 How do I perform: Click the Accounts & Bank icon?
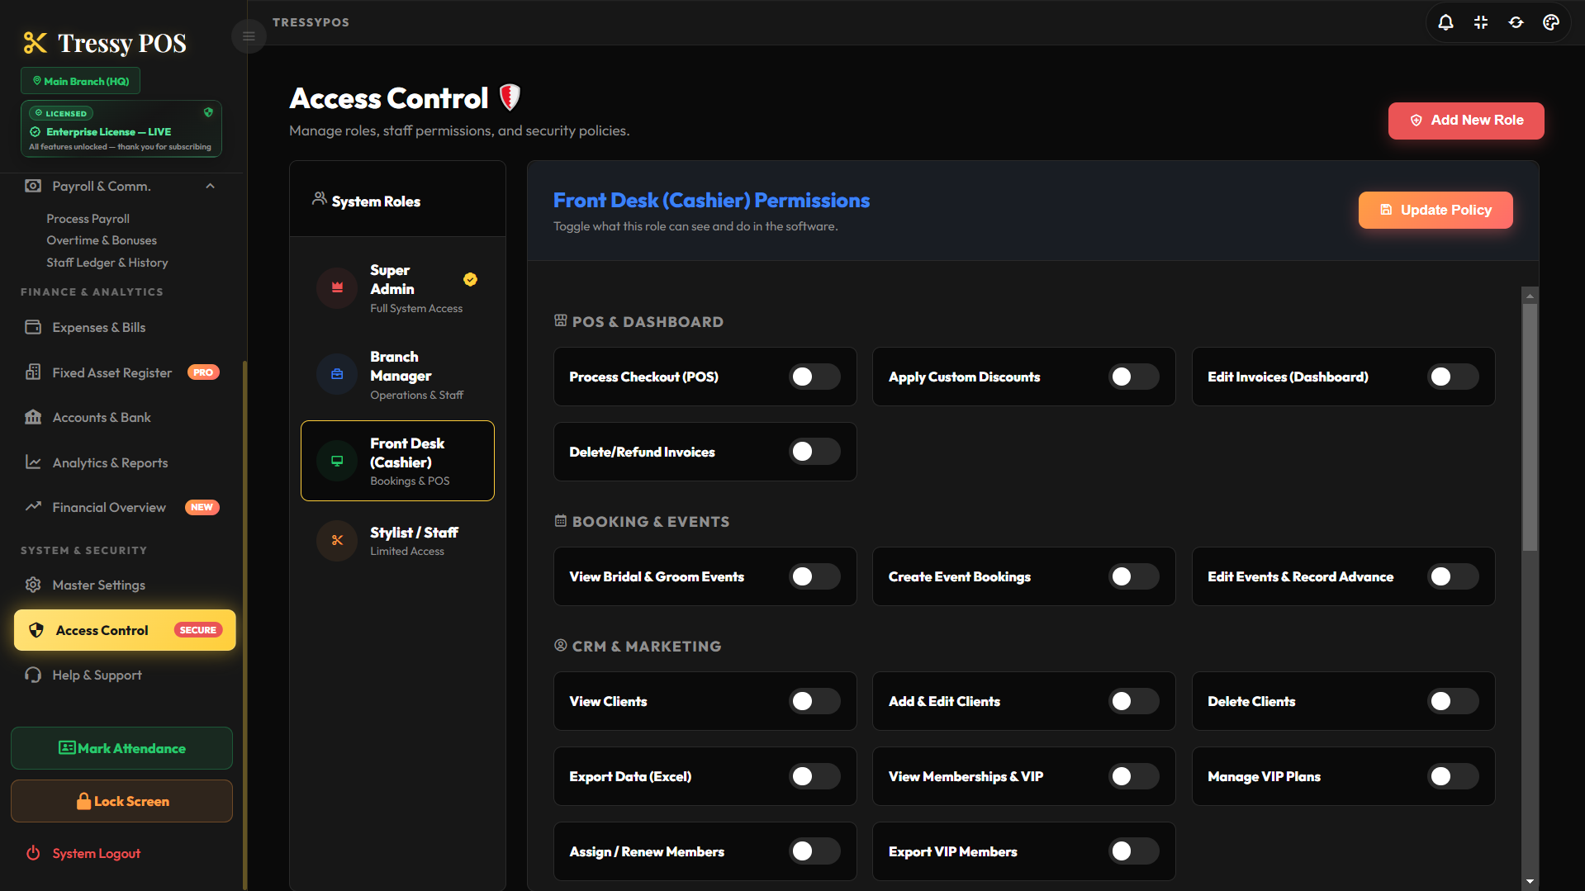pyautogui.click(x=33, y=417)
